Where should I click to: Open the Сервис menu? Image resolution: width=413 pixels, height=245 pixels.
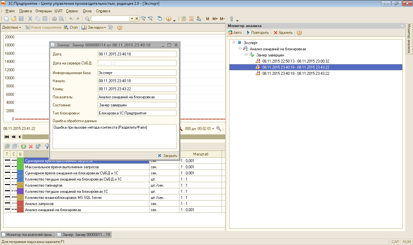tap(72, 11)
